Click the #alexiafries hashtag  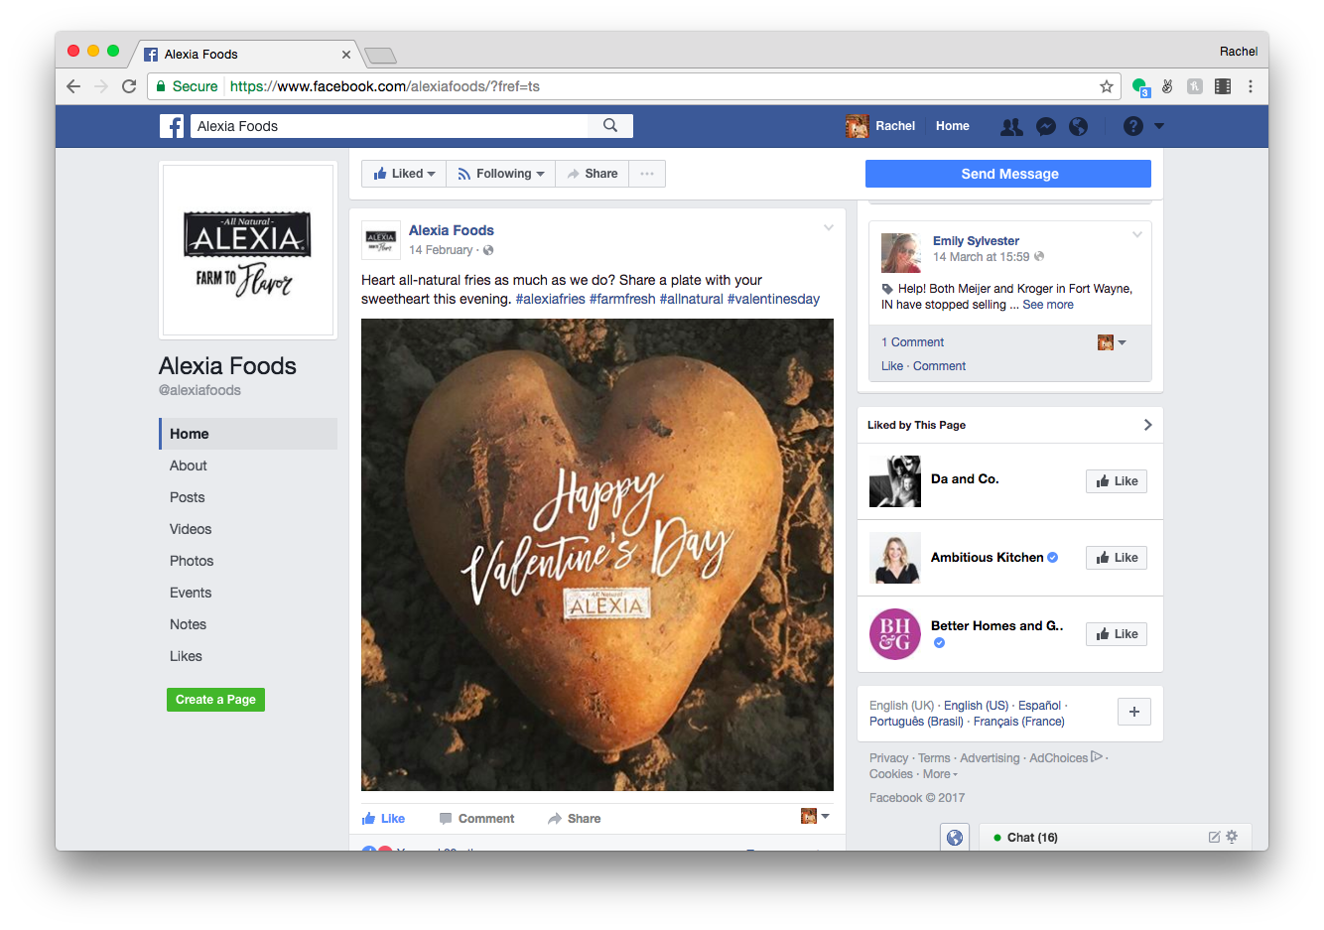point(550,299)
